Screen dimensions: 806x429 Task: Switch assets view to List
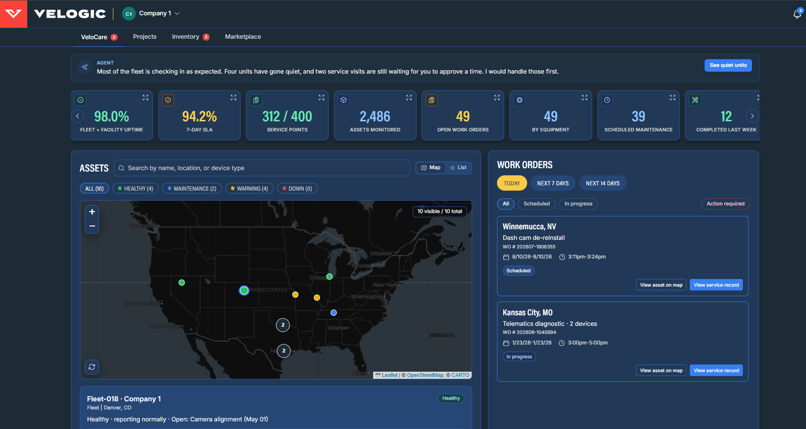(x=458, y=168)
